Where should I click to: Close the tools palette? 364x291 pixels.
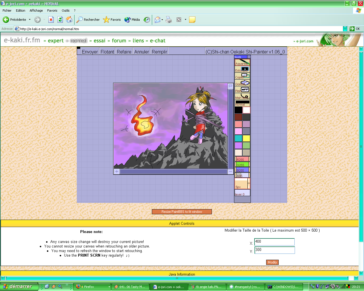[x=249, y=57]
